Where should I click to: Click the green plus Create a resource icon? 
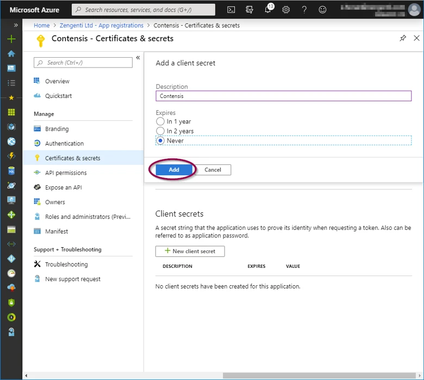pos(11,39)
